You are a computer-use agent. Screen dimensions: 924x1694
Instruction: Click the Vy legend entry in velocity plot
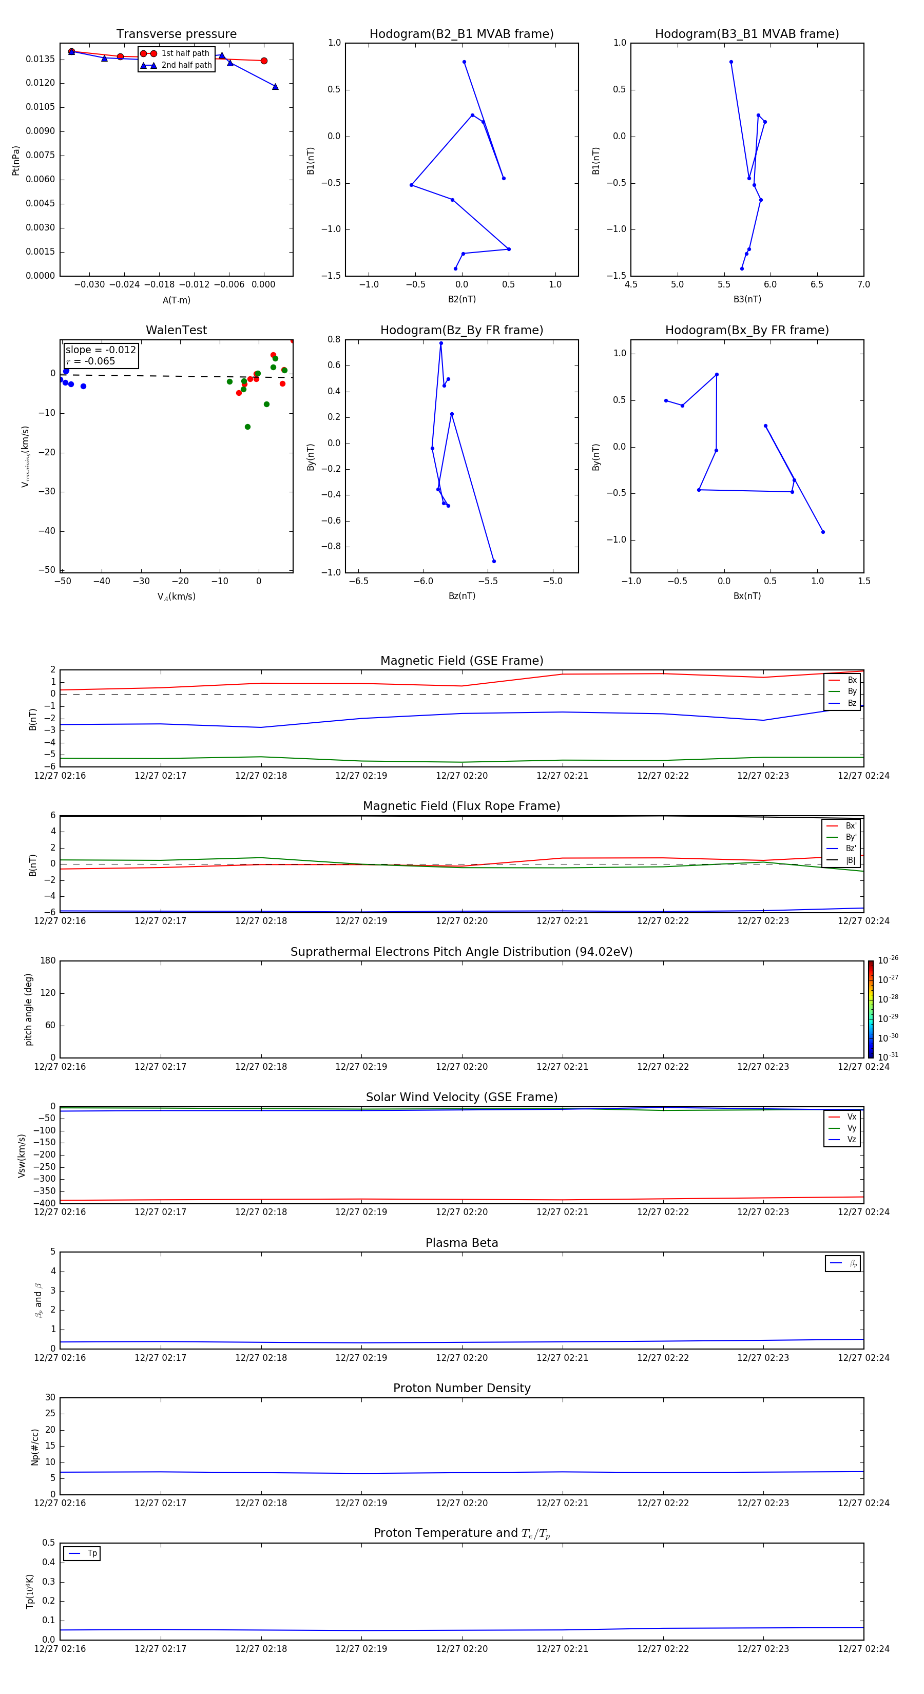coord(842,1128)
